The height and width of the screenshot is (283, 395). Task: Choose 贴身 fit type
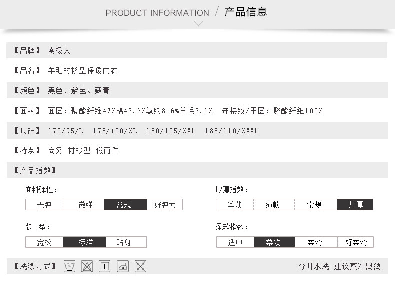click(x=124, y=242)
